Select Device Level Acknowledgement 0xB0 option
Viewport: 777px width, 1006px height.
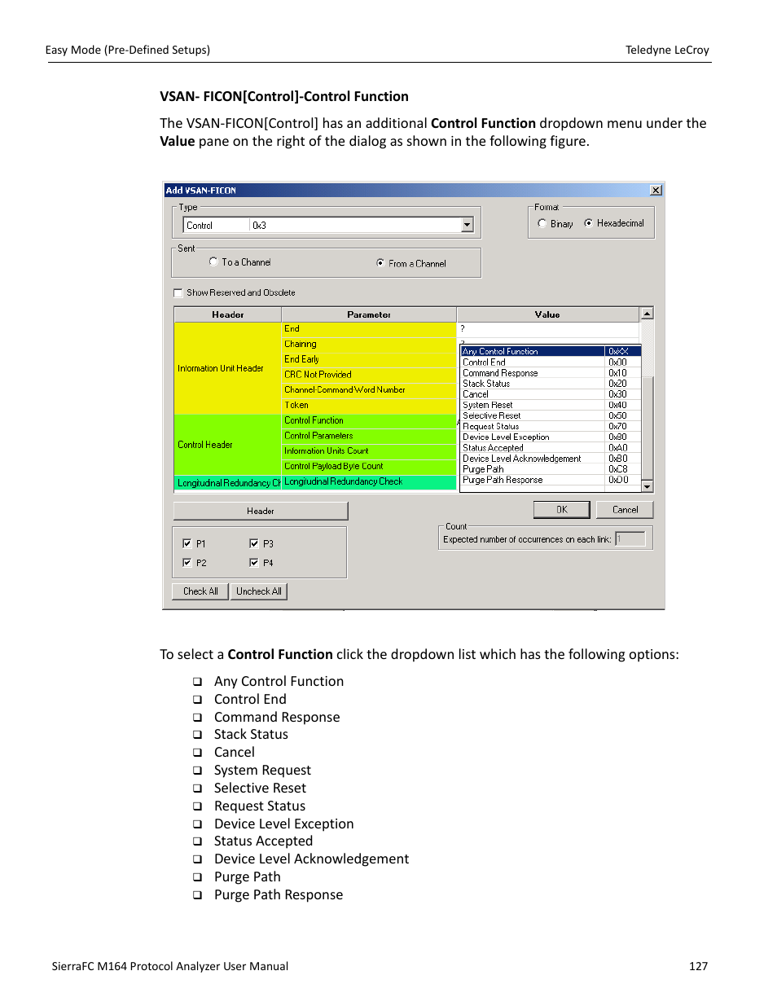pos(551,458)
